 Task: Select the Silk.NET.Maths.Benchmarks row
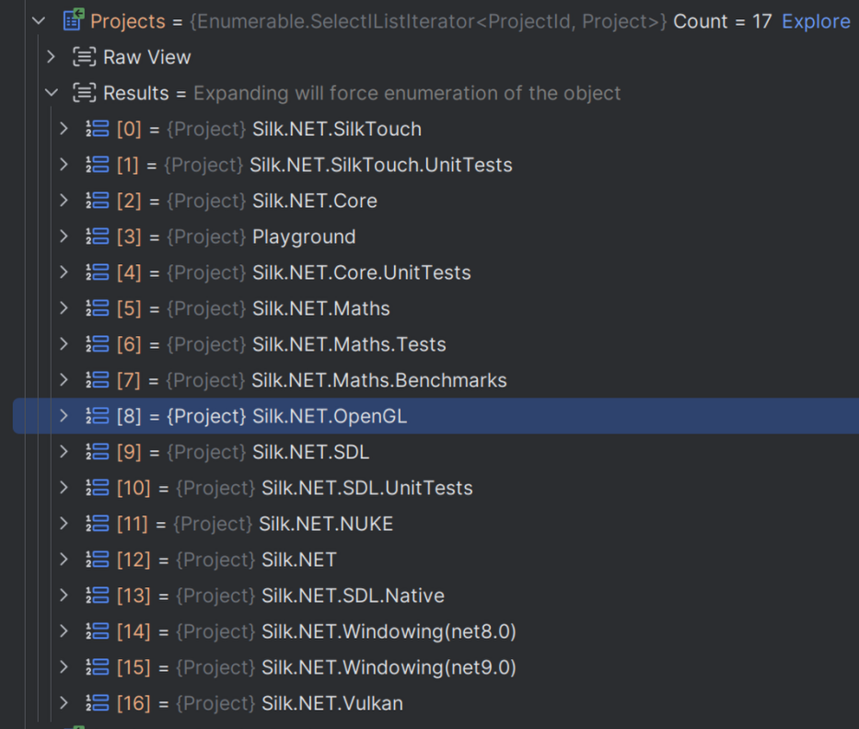coord(378,380)
